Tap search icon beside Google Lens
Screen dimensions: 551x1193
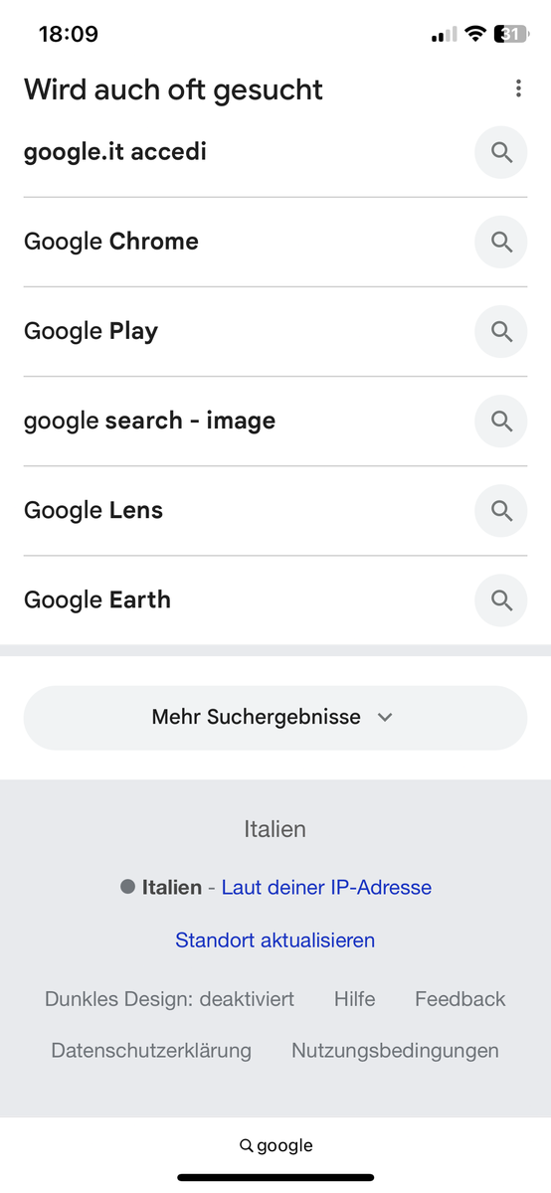click(501, 510)
